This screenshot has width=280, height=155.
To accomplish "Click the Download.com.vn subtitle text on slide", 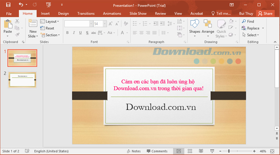I will click(x=161, y=107).
